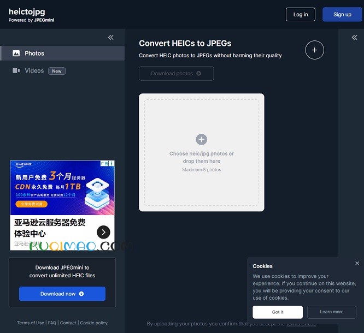
Task: Close the Cookies popup with X
Action: tap(357, 263)
